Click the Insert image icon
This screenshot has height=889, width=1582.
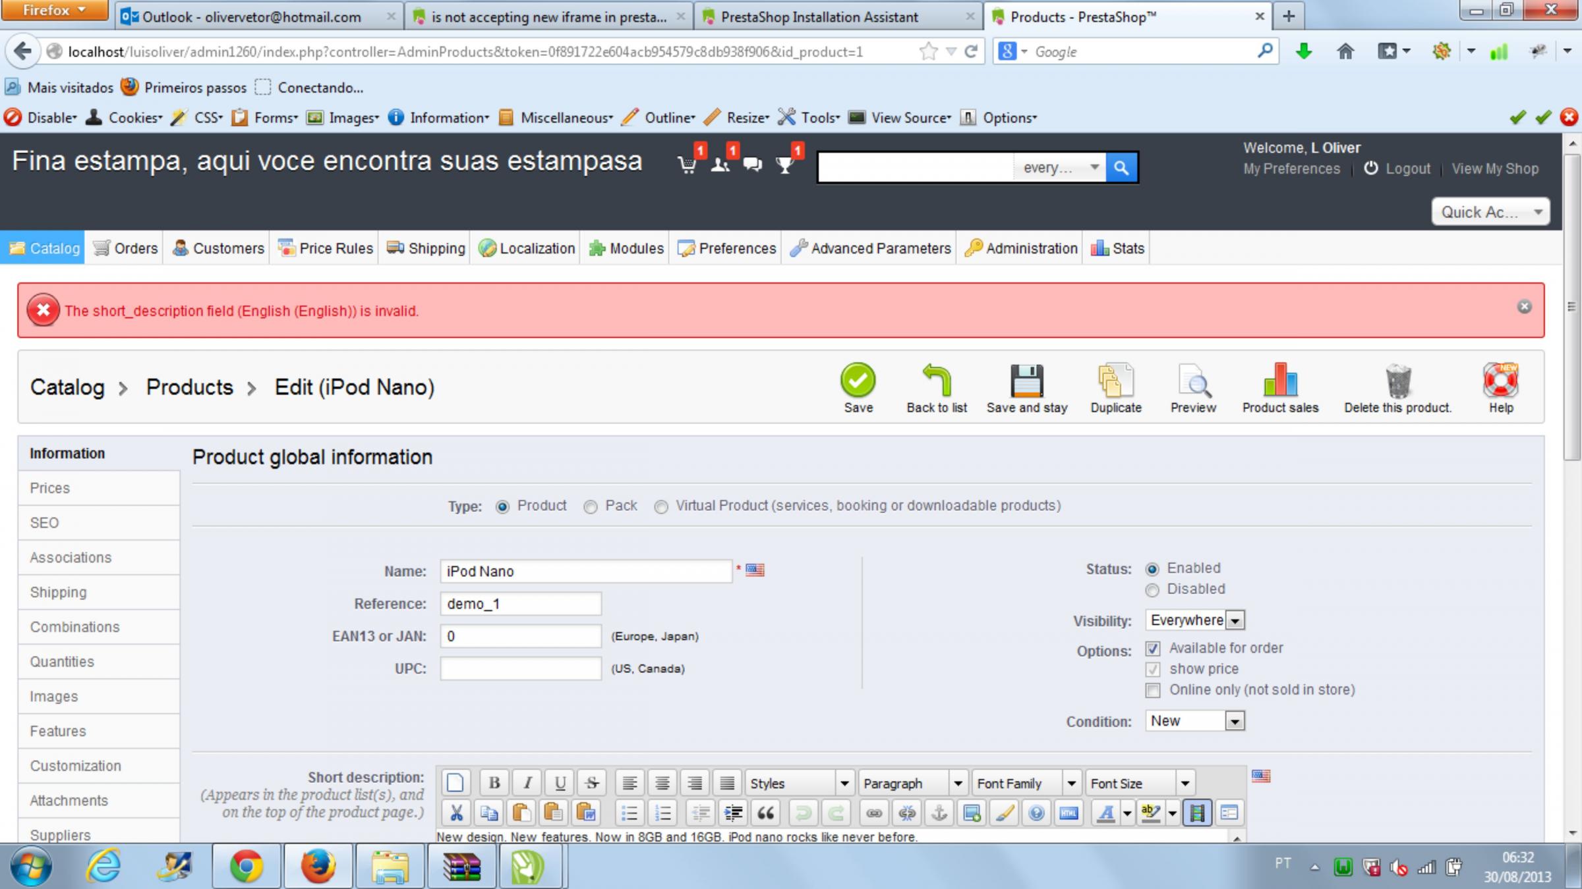[x=971, y=813]
